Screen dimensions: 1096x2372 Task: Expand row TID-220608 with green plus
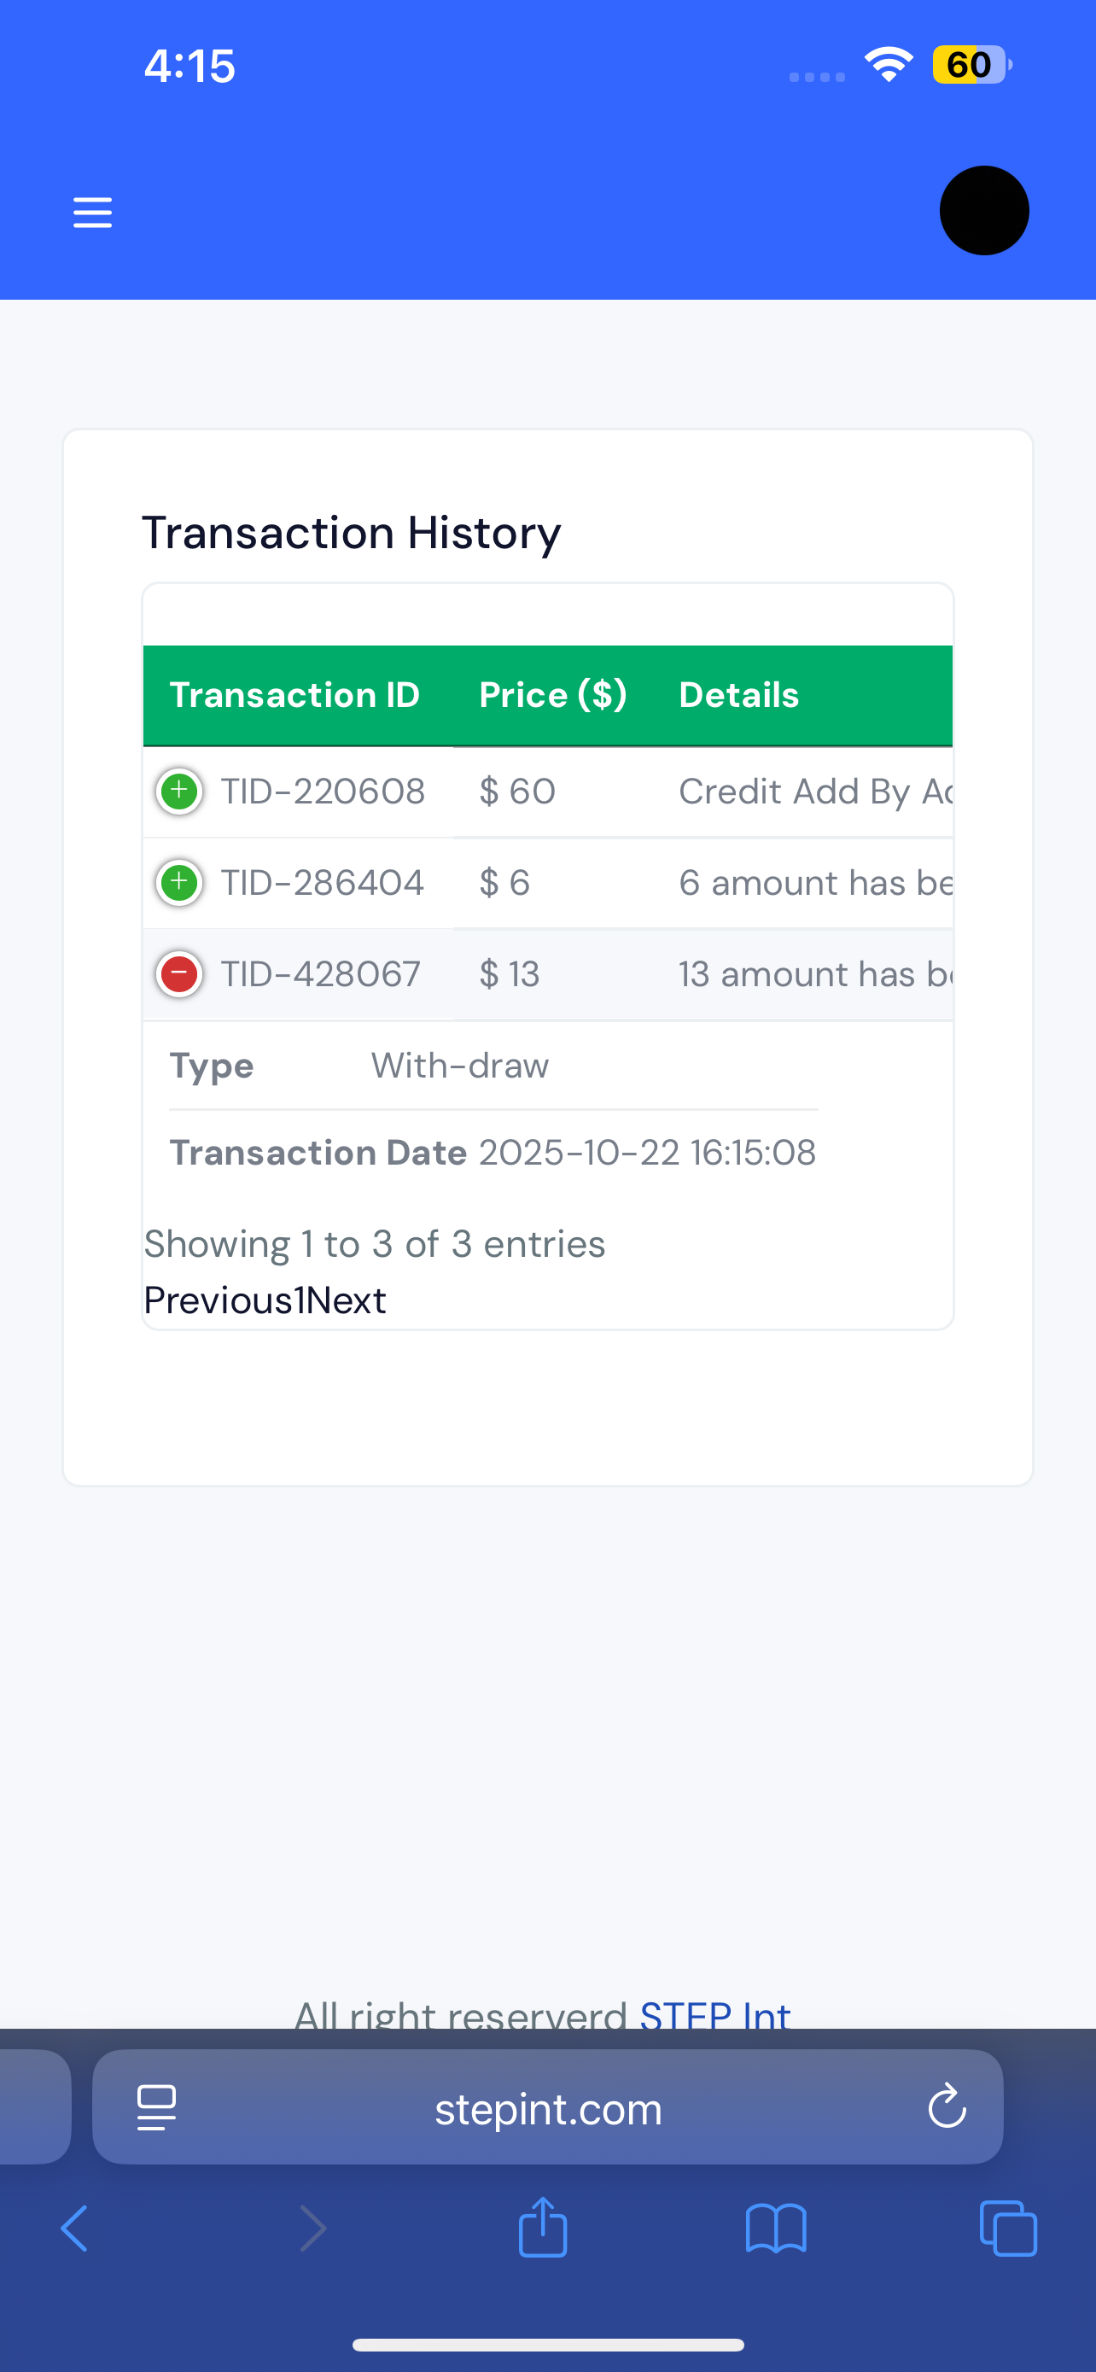[x=179, y=791]
